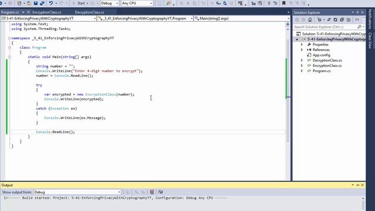
Task: Open the document tabs overflow dropdown
Action: [288, 12]
